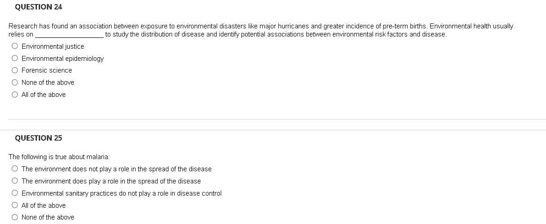Click the environment does play a role label text
This screenshot has height=224, width=546.
coord(111,181)
